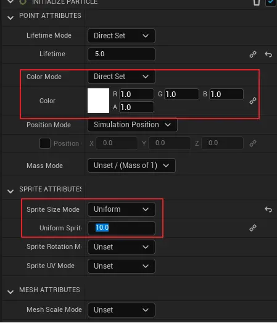Open the Position Mode dropdown

[132, 125]
